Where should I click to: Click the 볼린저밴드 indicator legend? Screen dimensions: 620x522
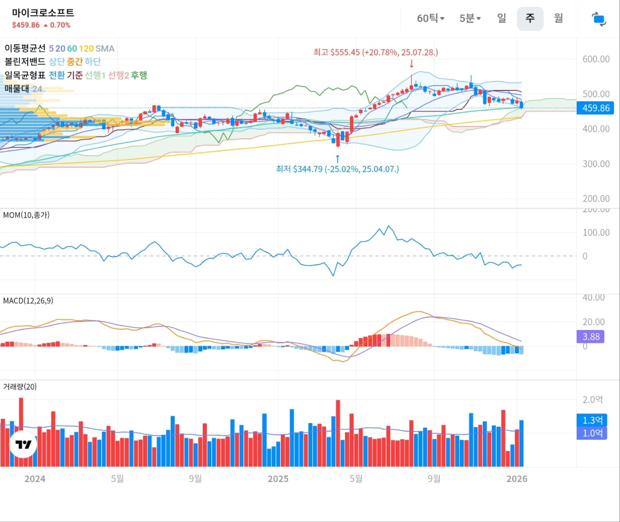click(25, 61)
